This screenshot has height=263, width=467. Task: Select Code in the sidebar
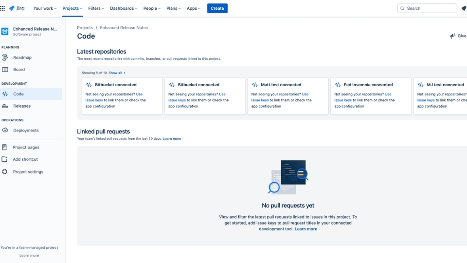point(31,94)
